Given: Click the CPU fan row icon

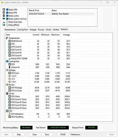Looking at the screenshot, I should (x=9, y=64).
